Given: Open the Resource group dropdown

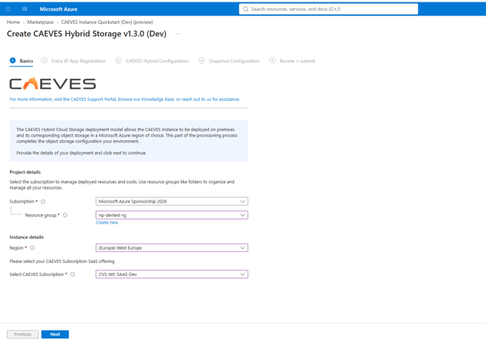Looking at the screenshot, I should (172, 215).
